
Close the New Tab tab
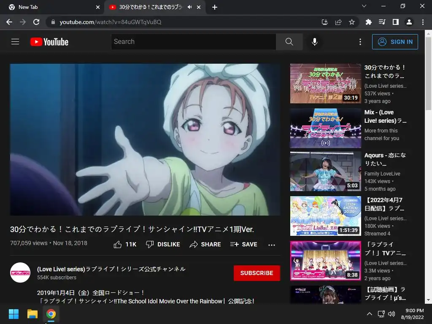click(x=97, y=7)
